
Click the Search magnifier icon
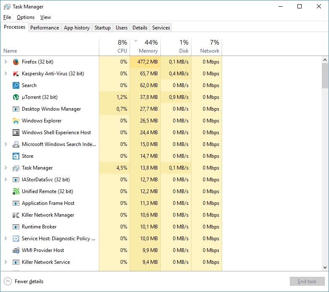coord(16,85)
